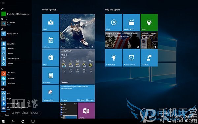Click the 'Play and Explore' group header
The height and width of the screenshot is (124, 198).
113,10
